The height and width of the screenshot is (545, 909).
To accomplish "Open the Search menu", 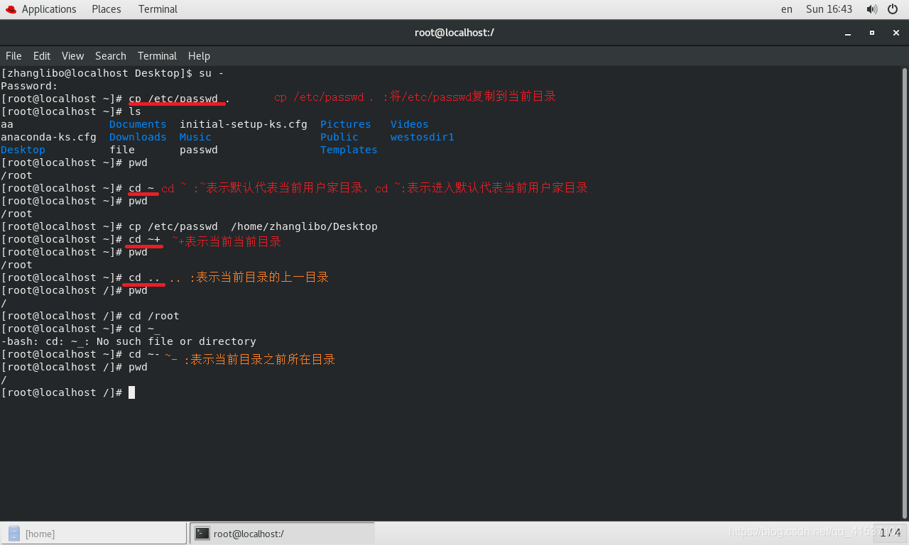I will (x=110, y=56).
